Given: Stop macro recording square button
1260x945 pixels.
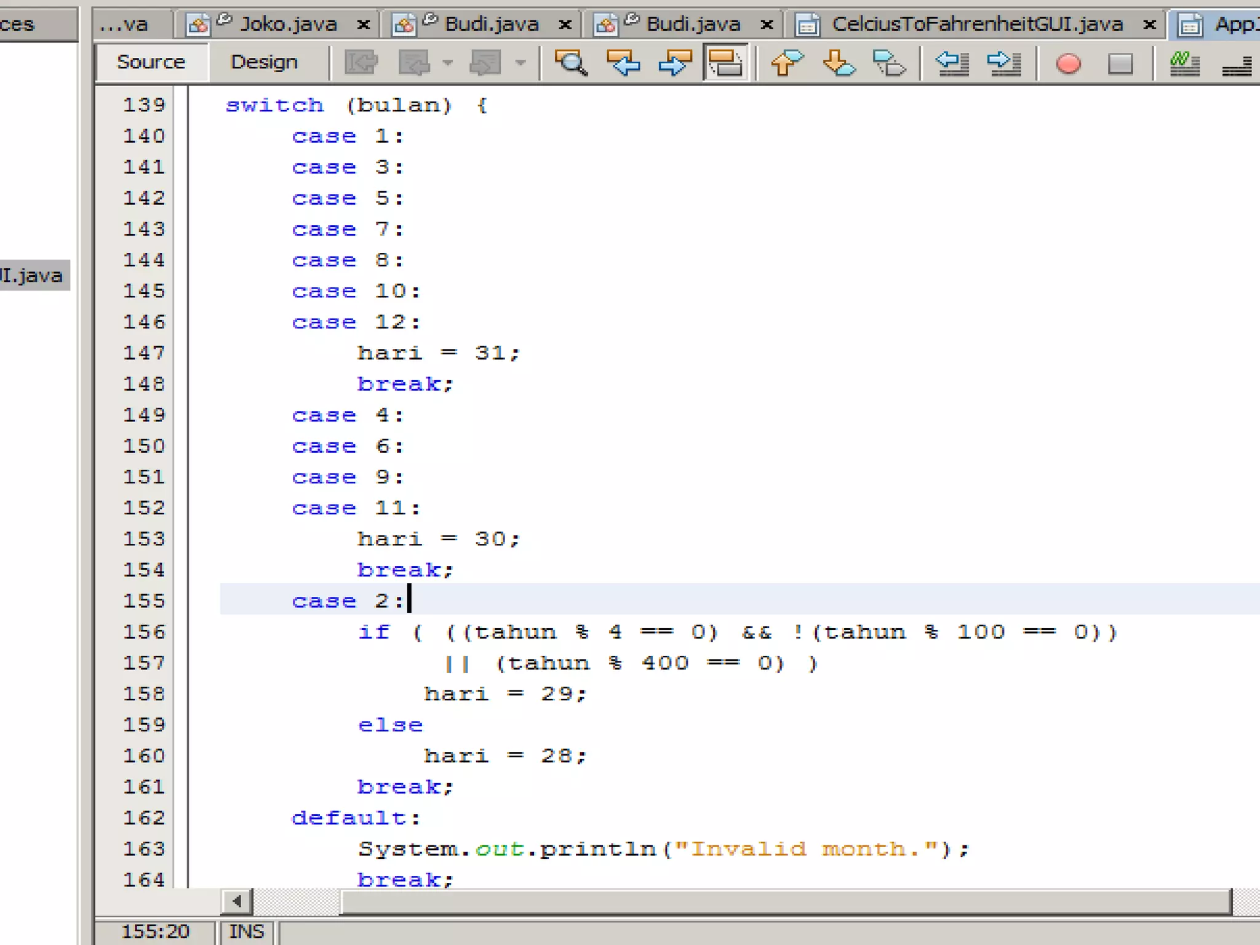Looking at the screenshot, I should pyautogui.click(x=1120, y=63).
